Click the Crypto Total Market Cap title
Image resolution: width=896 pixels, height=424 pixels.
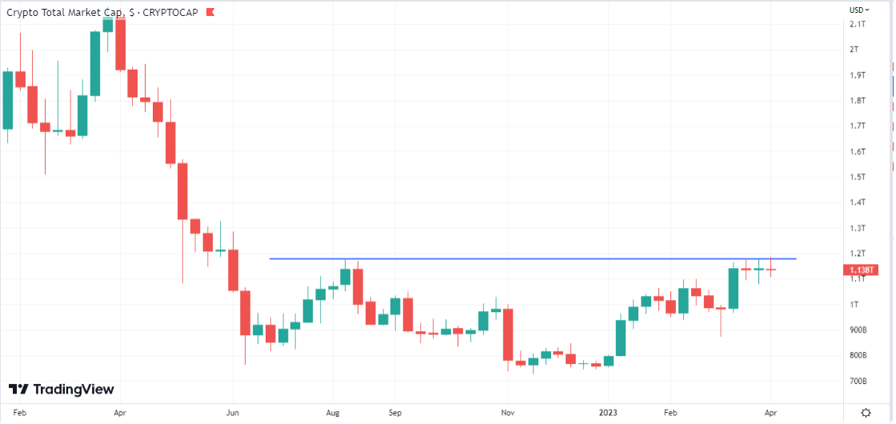coord(66,13)
